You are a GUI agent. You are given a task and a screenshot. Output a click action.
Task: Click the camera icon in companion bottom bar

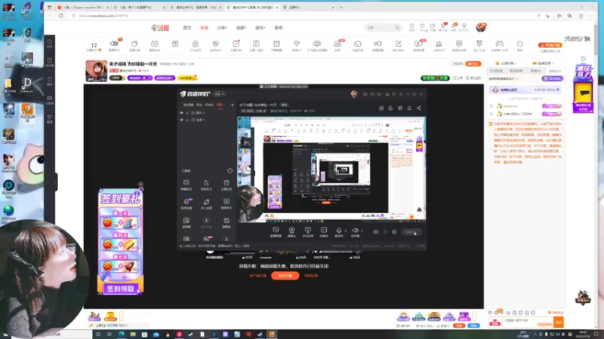(x=291, y=231)
